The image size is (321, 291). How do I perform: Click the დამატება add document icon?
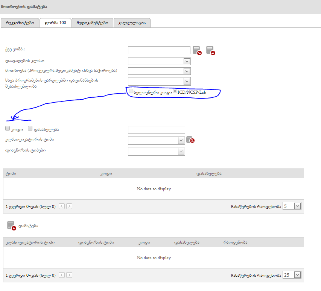(11, 226)
